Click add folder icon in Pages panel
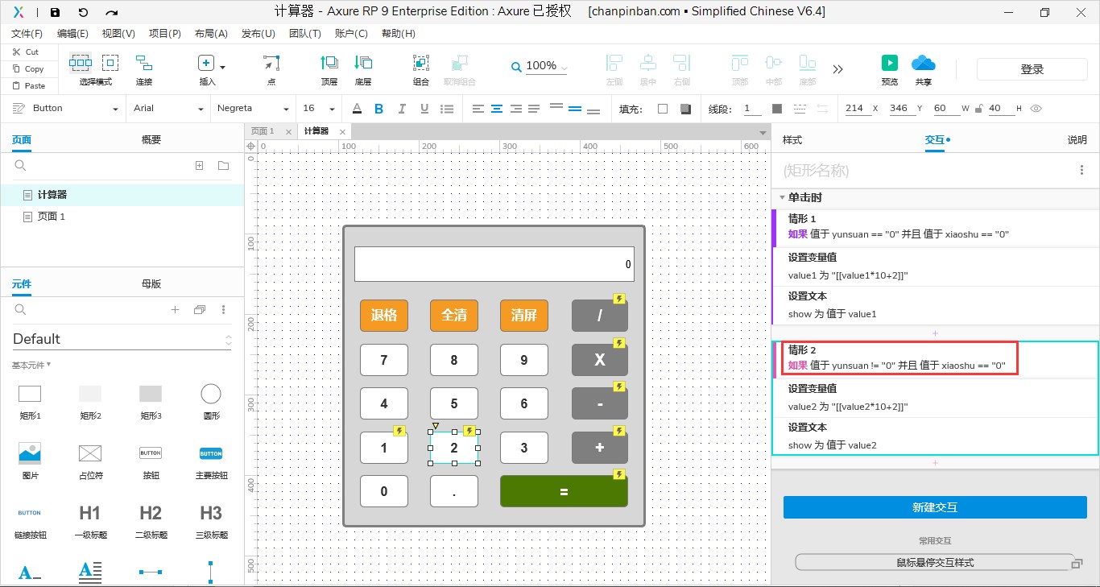 (x=223, y=166)
